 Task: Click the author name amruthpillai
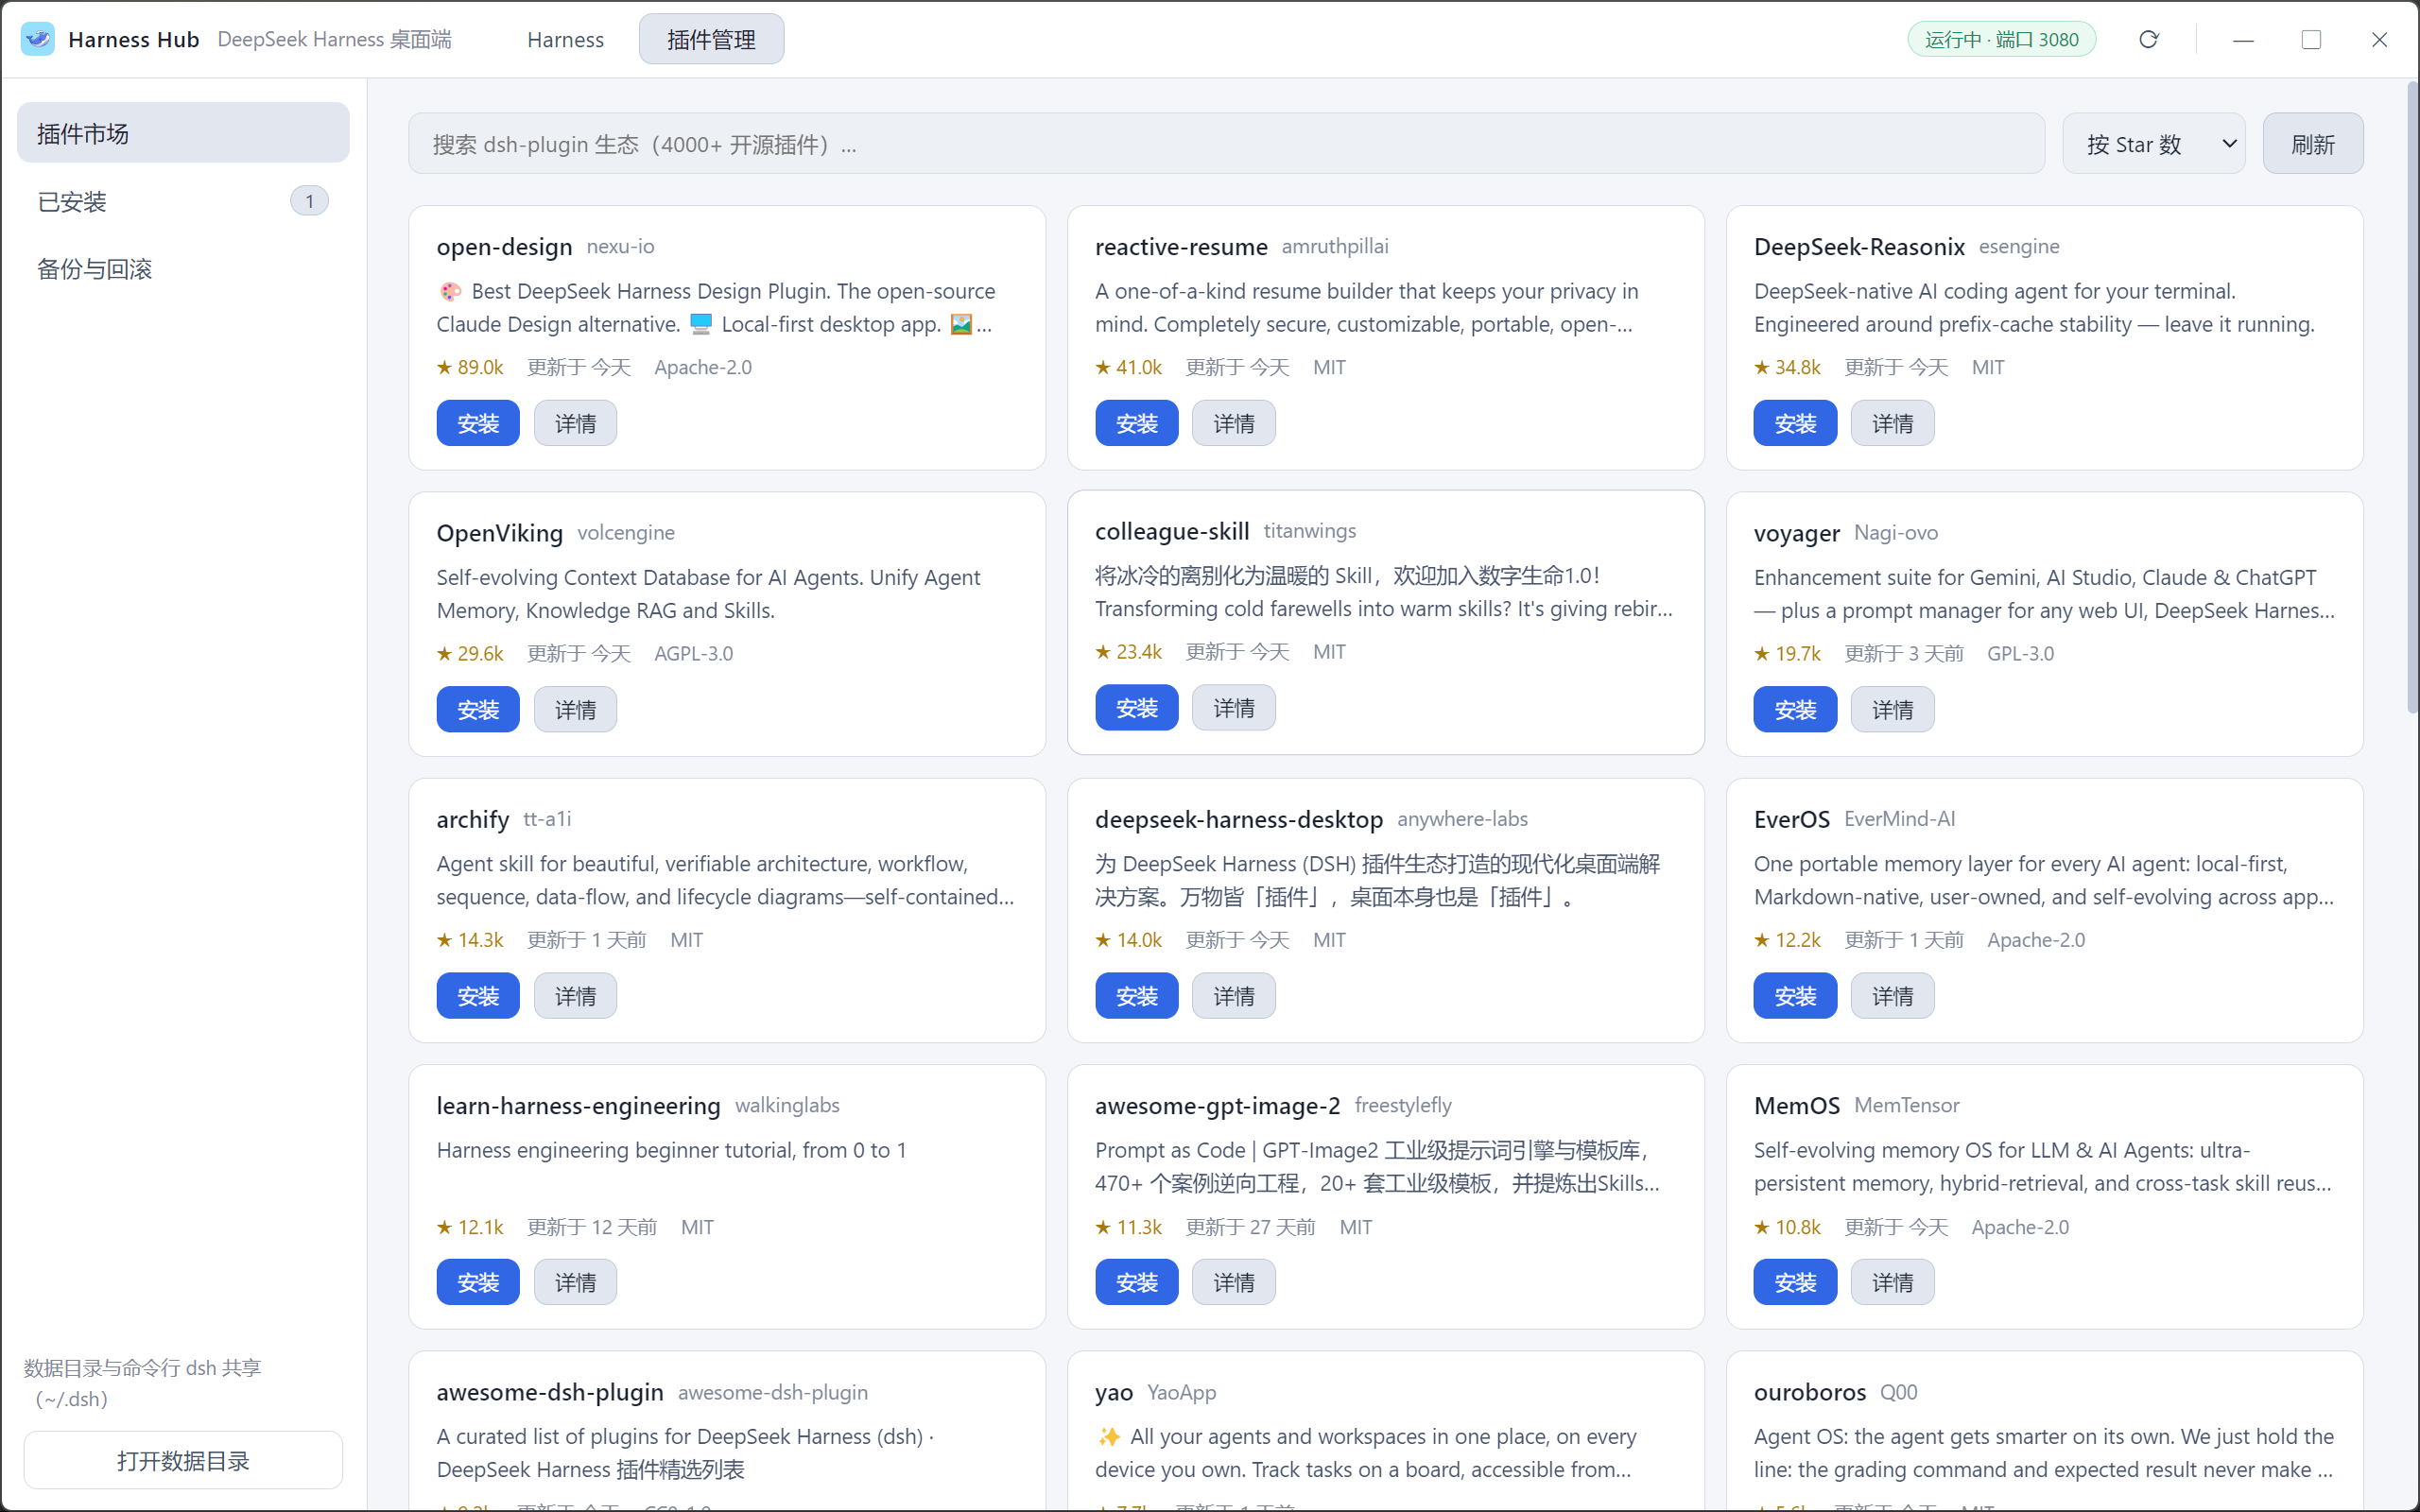point(1335,247)
